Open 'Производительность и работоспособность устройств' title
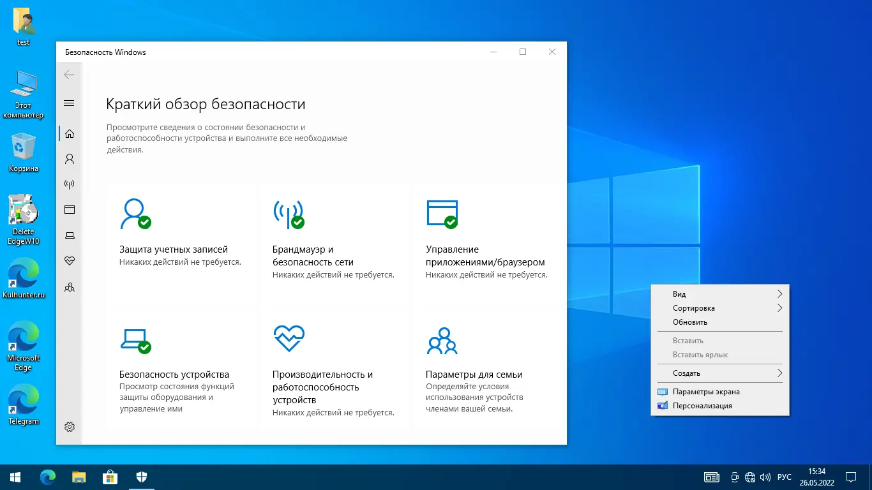This screenshot has height=490, width=872. pyautogui.click(x=323, y=387)
